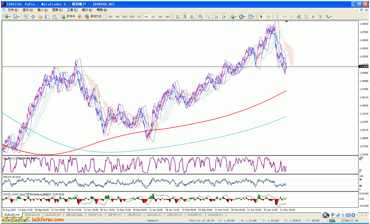The image size is (370, 224).
Task: Toggle the Terminal panel icon
Action: click(47, 17)
